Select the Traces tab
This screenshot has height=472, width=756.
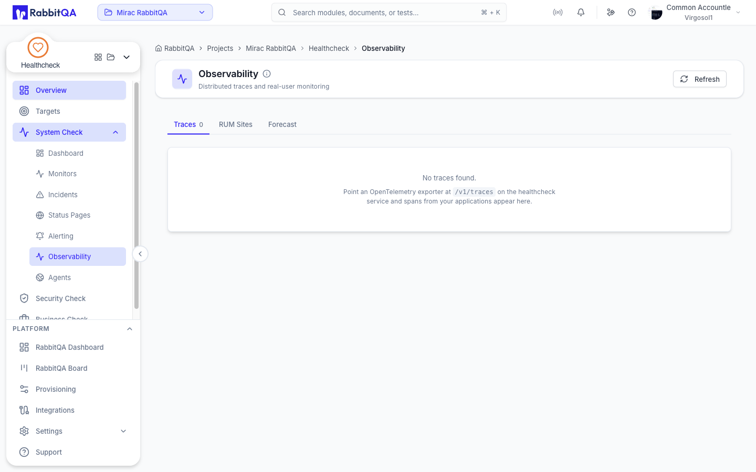(188, 124)
